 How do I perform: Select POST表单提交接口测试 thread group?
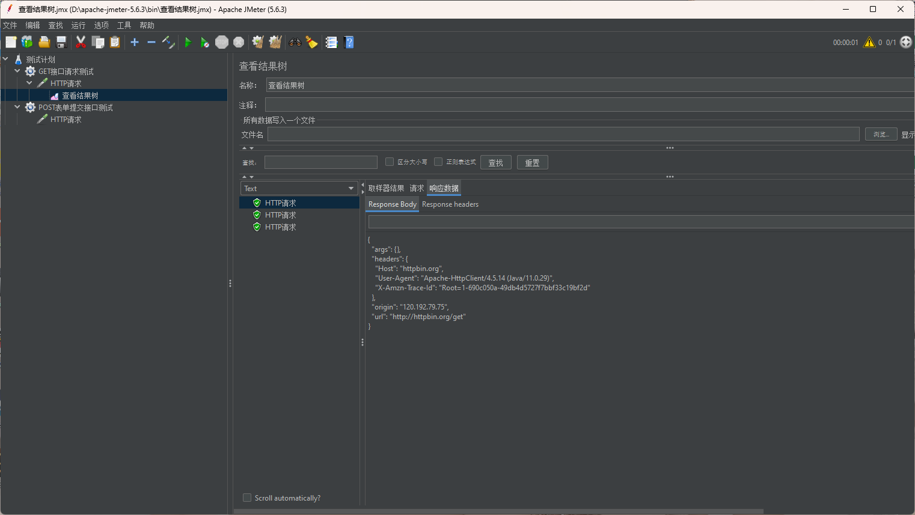[75, 108]
